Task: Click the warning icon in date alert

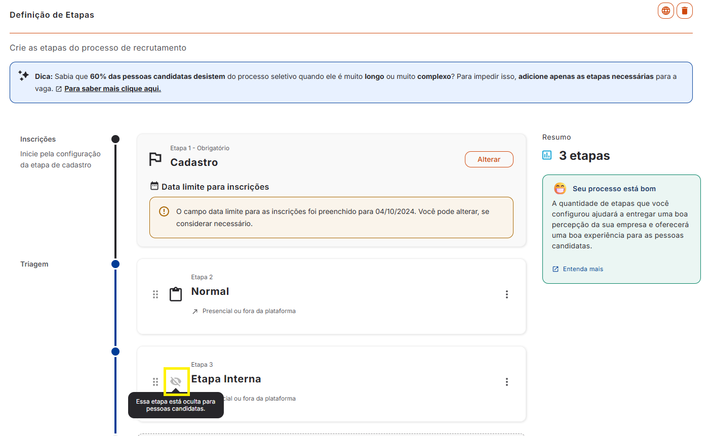Action: pyautogui.click(x=164, y=211)
